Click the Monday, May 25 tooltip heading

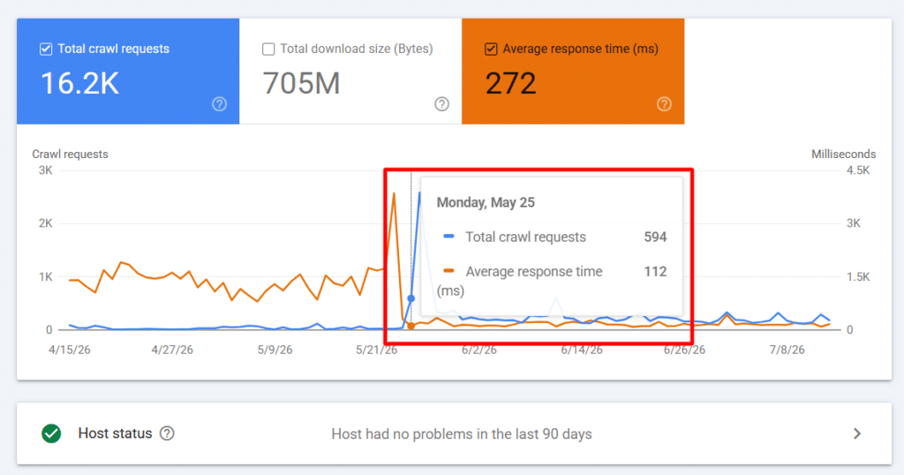click(486, 202)
